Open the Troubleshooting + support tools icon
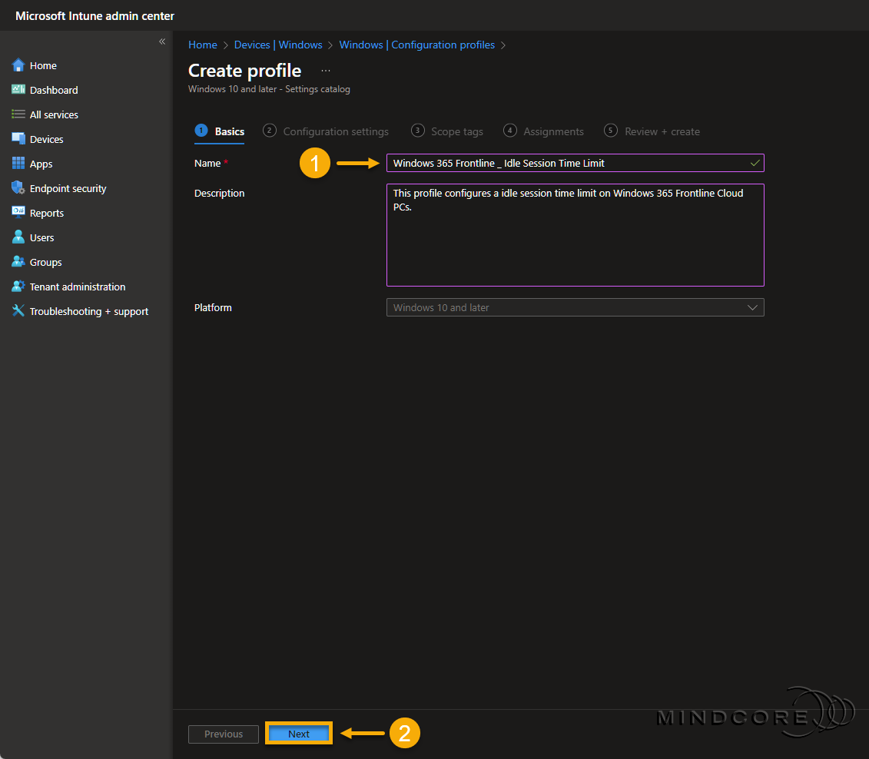This screenshot has width=869, height=759. coord(18,311)
